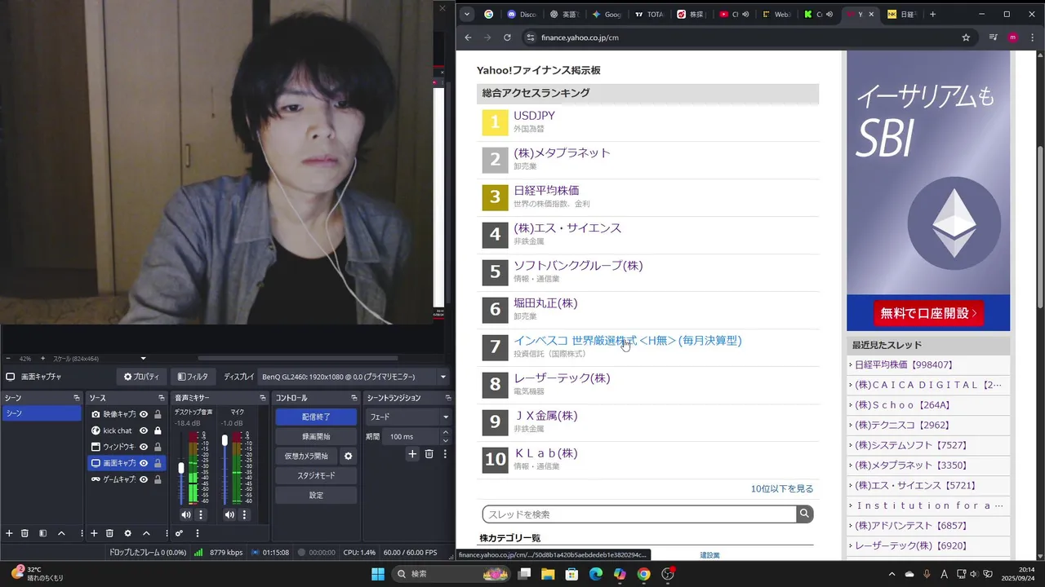This screenshot has height=587, width=1045.
Task: Mute the デスクトップ音声 channel
Action: click(186, 514)
